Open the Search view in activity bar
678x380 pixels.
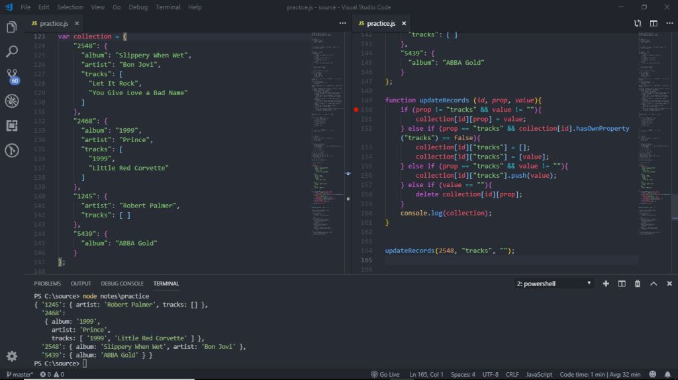[x=11, y=52]
